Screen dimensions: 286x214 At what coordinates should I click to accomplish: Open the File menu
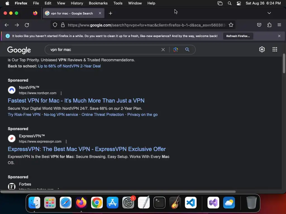tap(36, 3)
